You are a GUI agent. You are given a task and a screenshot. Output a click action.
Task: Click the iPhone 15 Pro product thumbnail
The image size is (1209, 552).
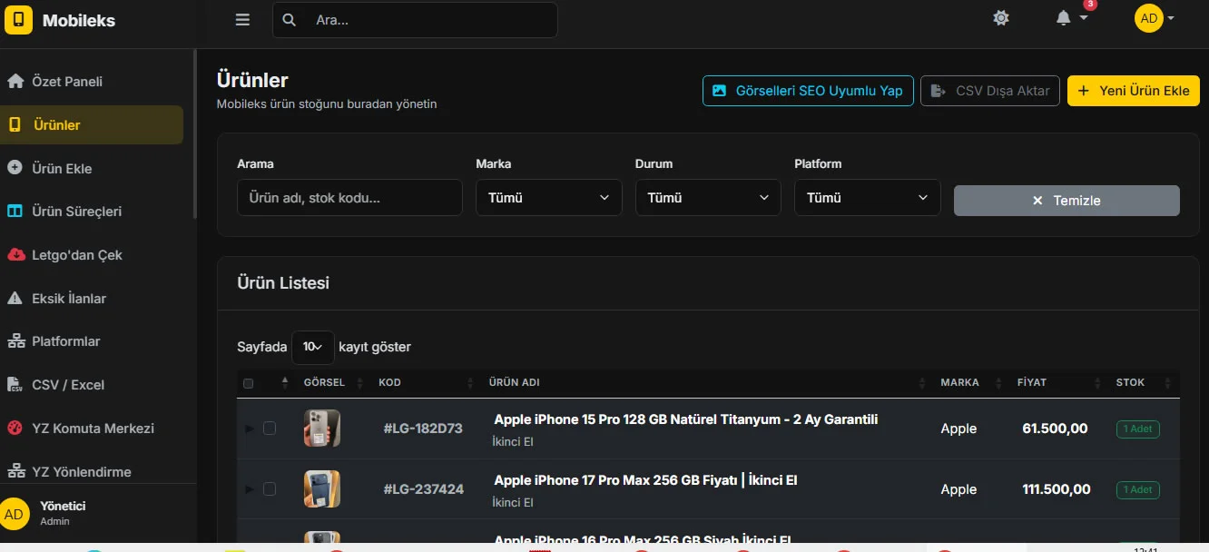(322, 428)
